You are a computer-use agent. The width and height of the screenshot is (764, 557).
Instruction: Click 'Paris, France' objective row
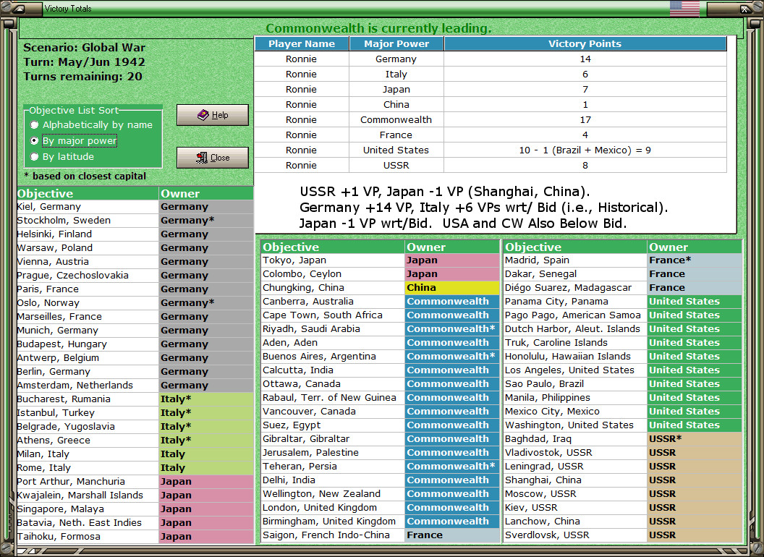pyautogui.click(x=135, y=289)
